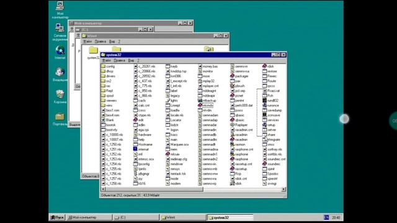Switch to Мой компьютер taskbar button
397x223 pixels.
click(x=89, y=217)
